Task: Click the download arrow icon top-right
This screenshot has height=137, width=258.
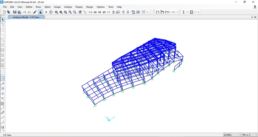Action: [x=255, y=7]
